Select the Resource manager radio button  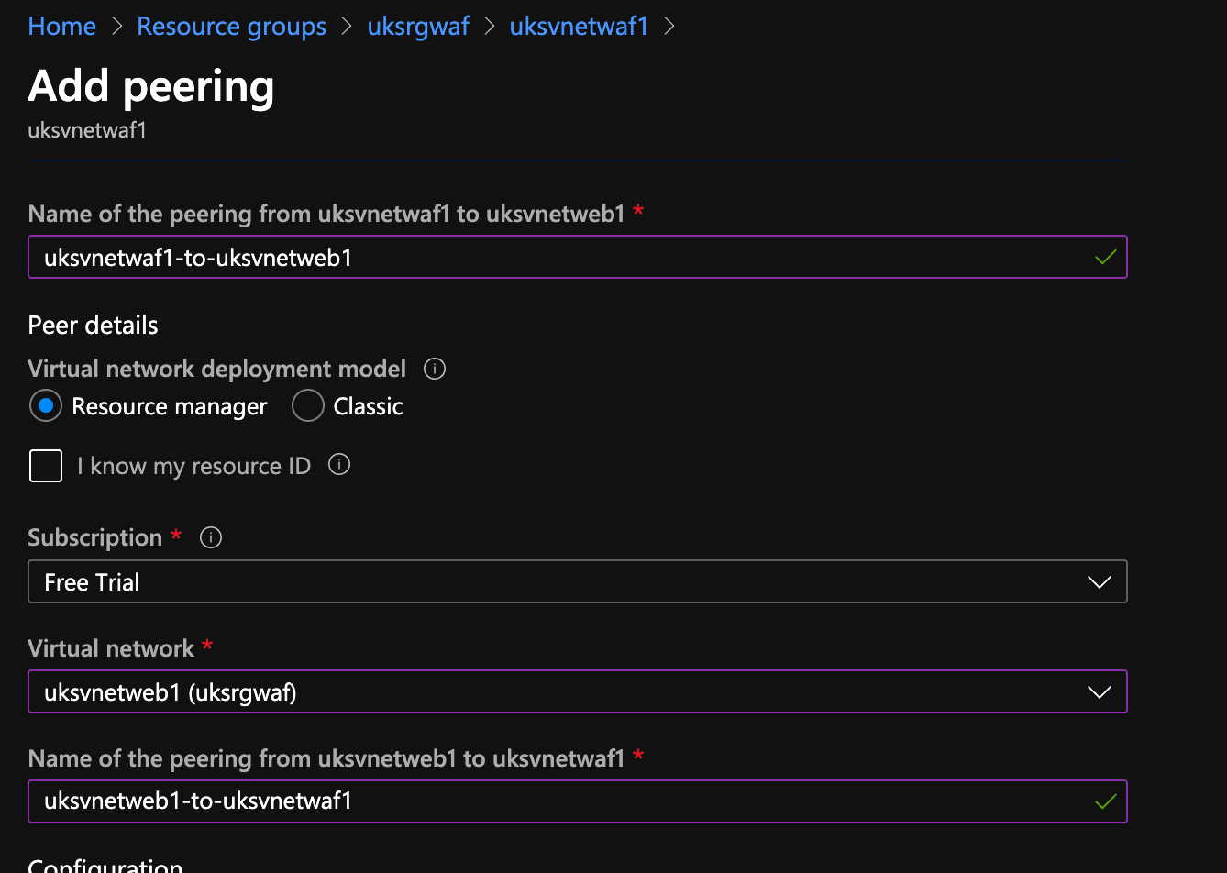pyautogui.click(x=45, y=406)
